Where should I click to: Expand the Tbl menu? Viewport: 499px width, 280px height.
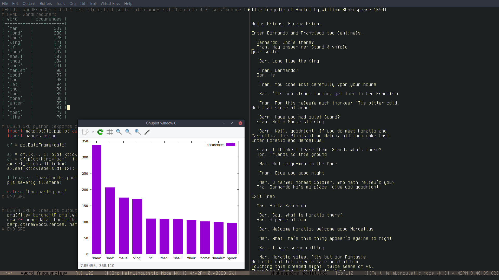point(82,4)
